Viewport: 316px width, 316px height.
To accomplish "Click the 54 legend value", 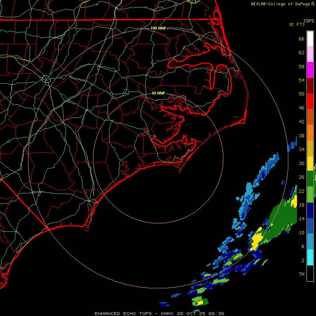I will 302,80.
